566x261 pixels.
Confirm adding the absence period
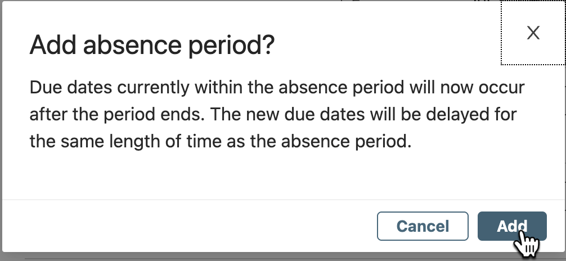(x=512, y=226)
